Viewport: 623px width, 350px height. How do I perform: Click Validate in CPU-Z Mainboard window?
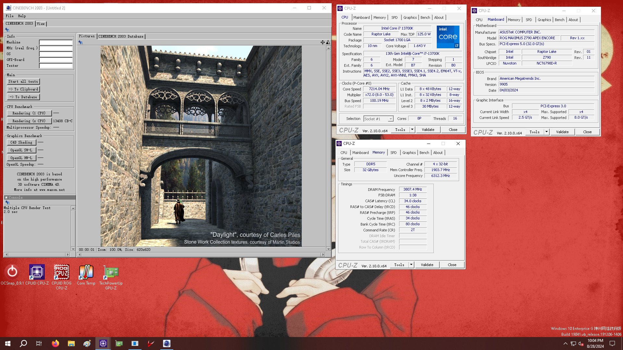tap(562, 132)
